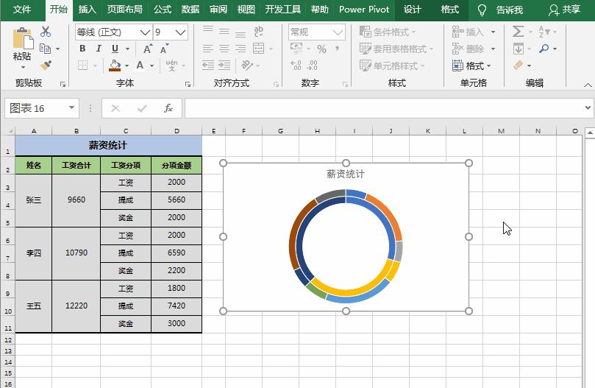Switch to 数据 tab
595x388 pixels.
click(x=190, y=10)
